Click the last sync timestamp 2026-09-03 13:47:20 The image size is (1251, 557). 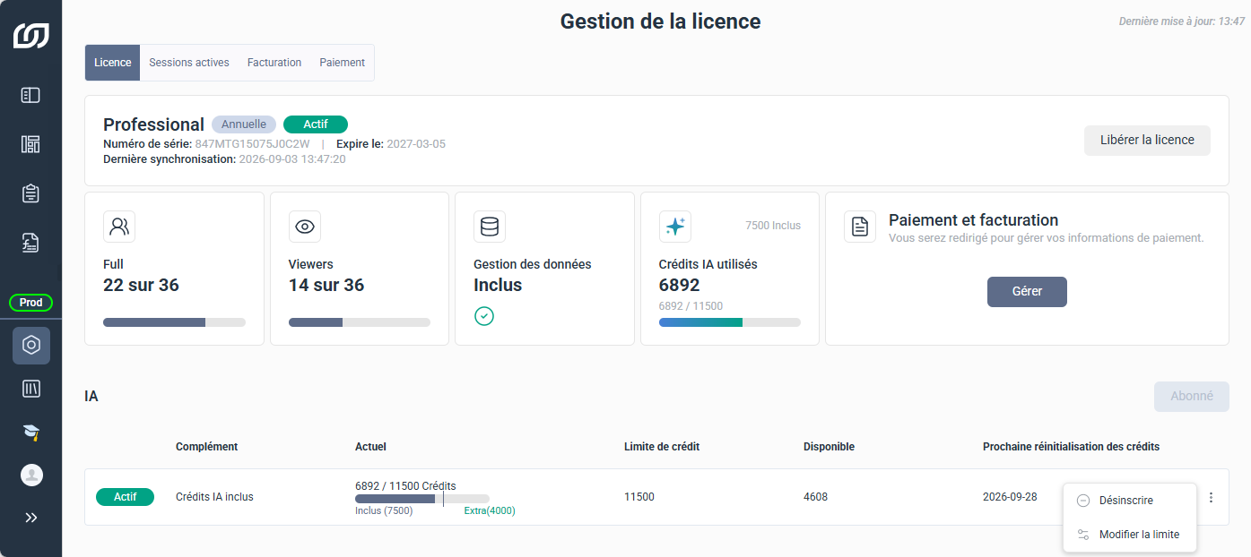tap(292, 159)
